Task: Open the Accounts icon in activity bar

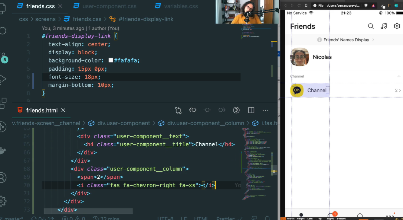Action: (x=3, y=178)
